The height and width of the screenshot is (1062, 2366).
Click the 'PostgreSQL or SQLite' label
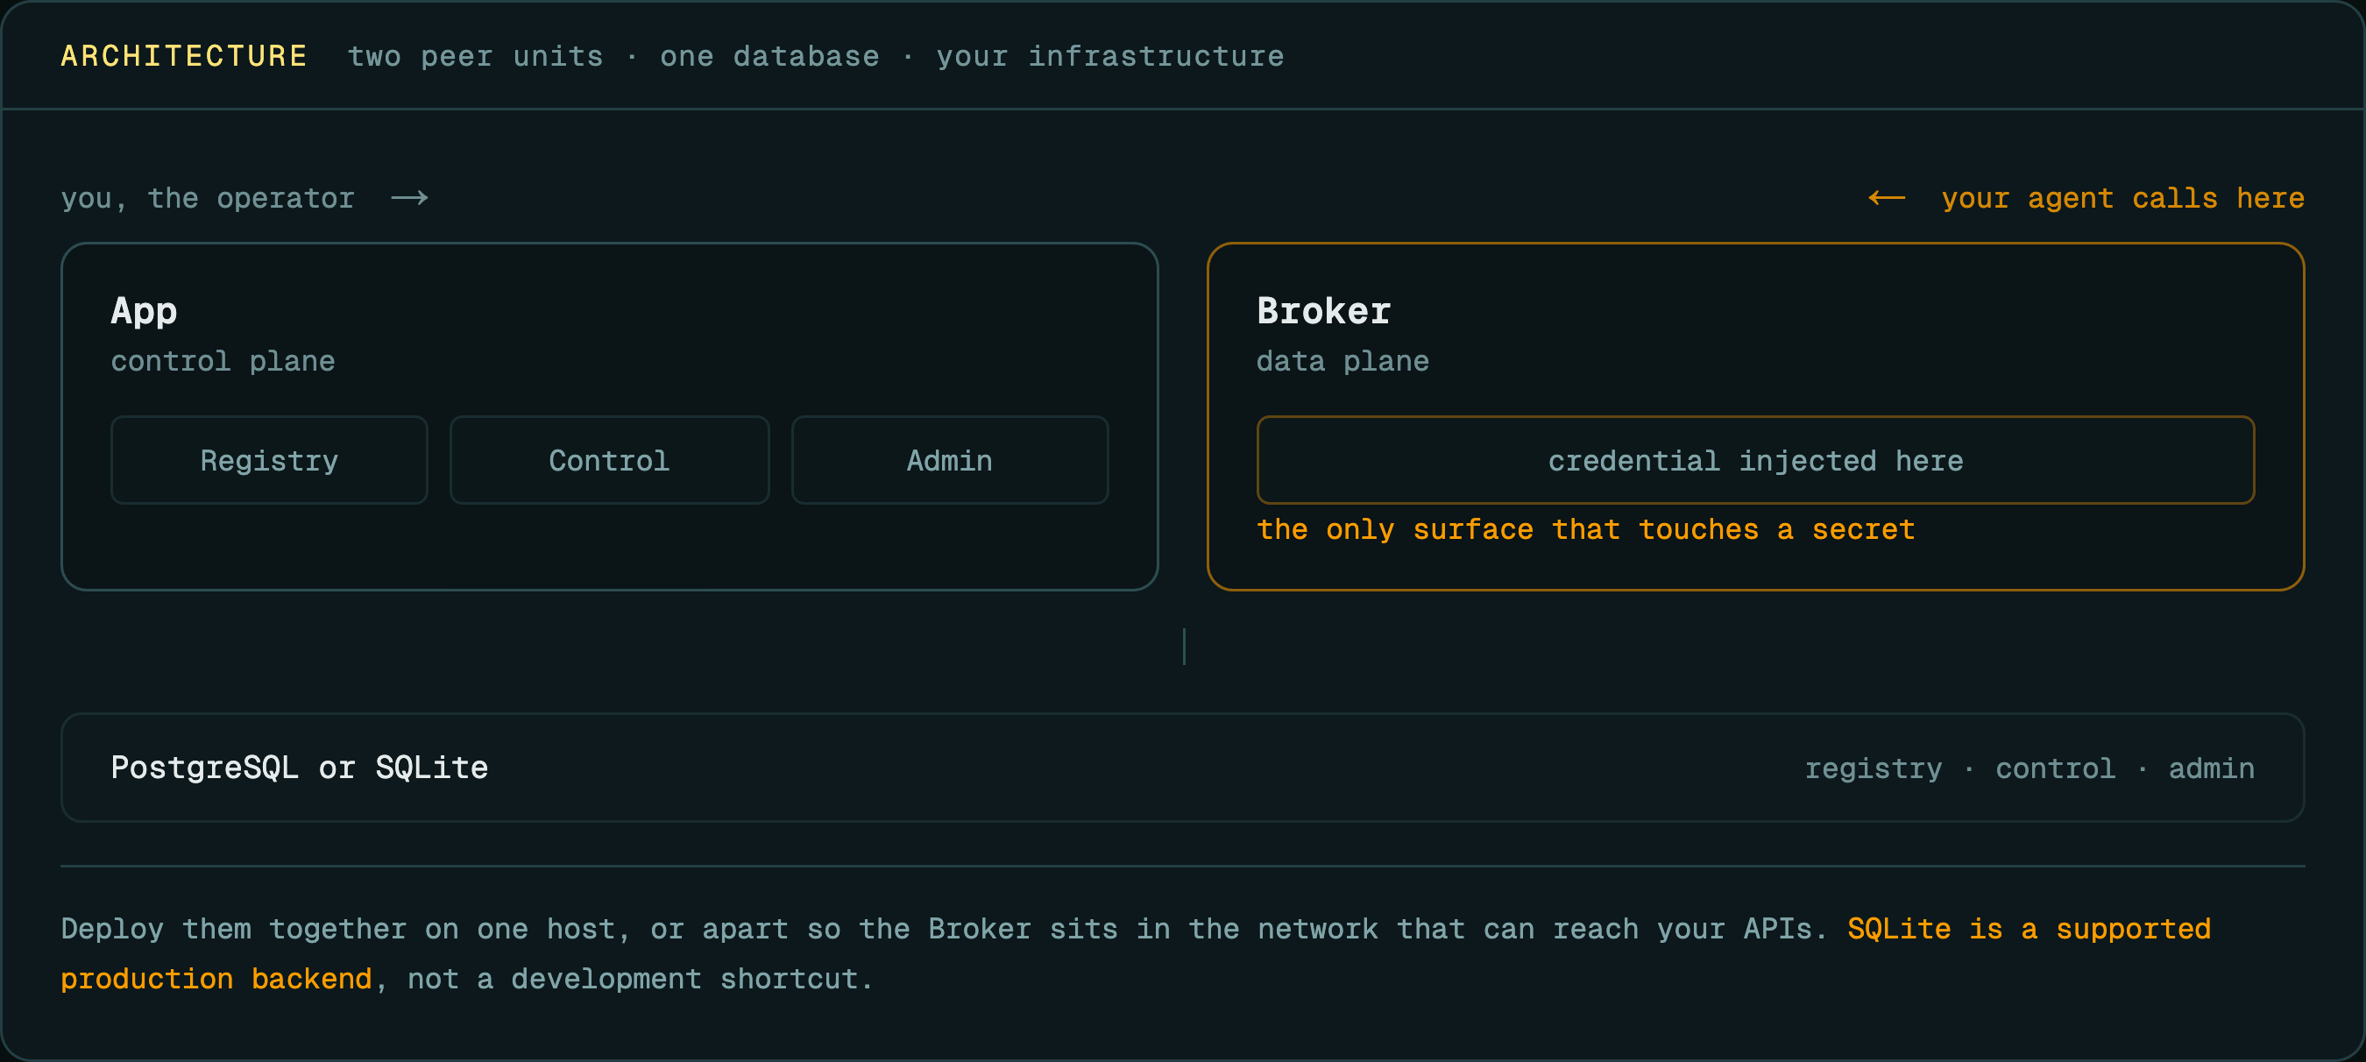point(300,768)
